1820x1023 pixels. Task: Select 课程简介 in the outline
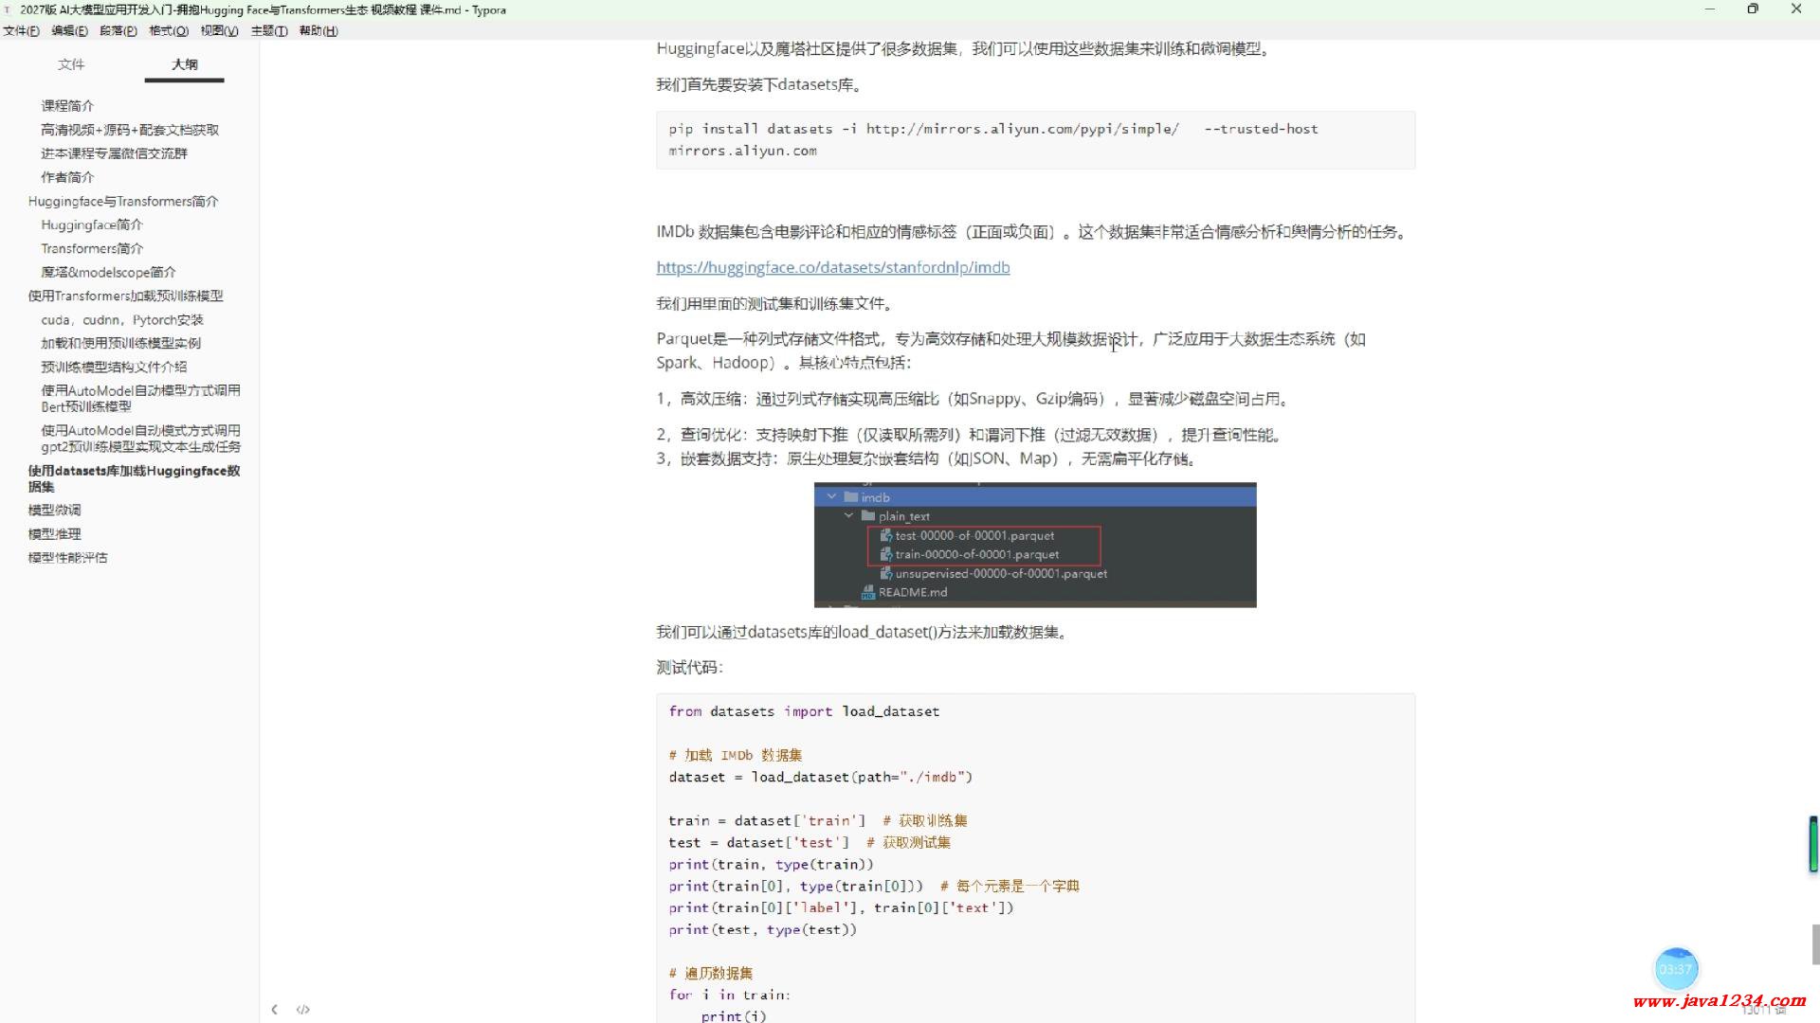tap(66, 105)
